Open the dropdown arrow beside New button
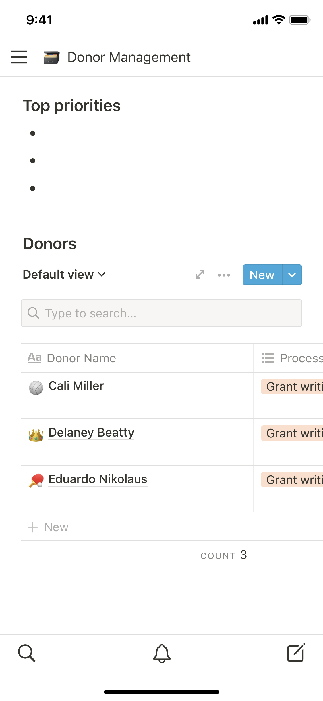 [292, 275]
